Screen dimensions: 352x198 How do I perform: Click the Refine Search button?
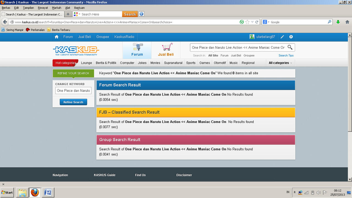click(x=73, y=102)
